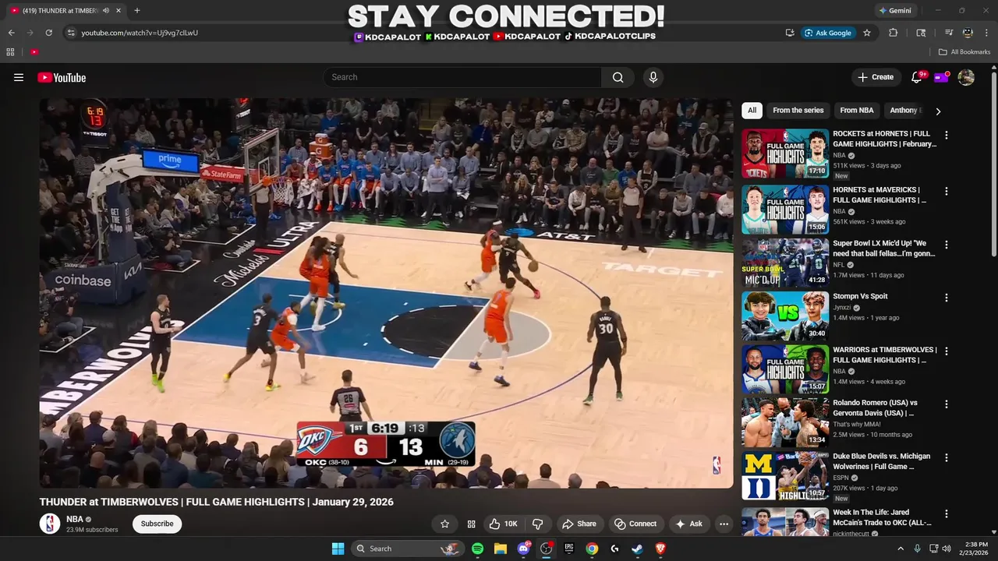This screenshot has height=561, width=998.
Task: Select the Anthony filter chip
Action: point(906,111)
